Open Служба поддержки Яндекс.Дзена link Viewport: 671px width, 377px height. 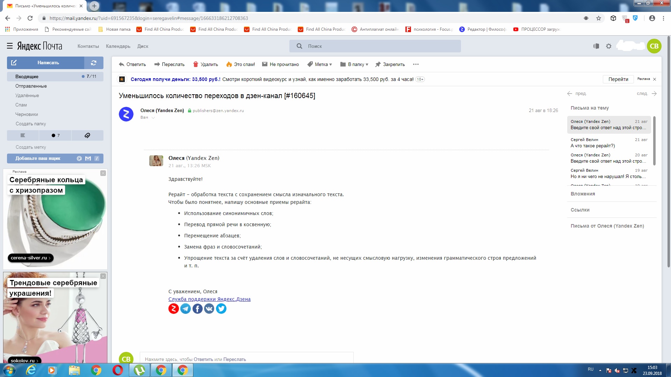(x=209, y=299)
